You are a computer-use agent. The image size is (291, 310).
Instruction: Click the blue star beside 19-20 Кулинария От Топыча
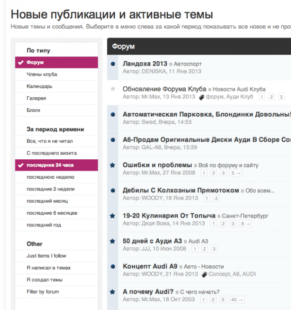click(113, 216)
